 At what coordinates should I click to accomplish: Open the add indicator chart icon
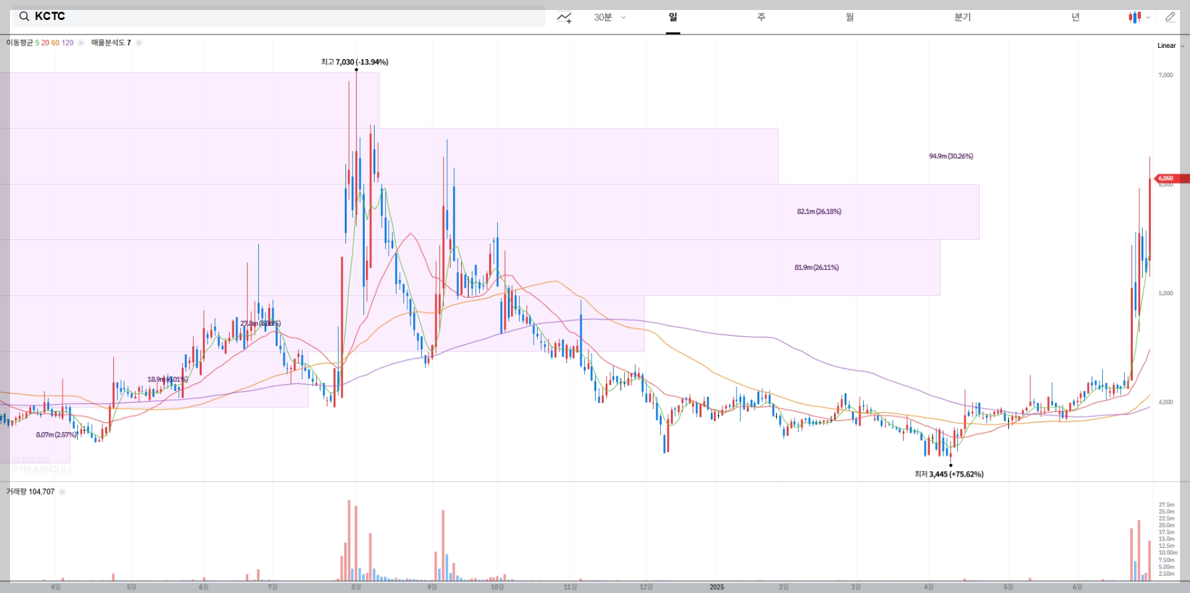point(564,17)
